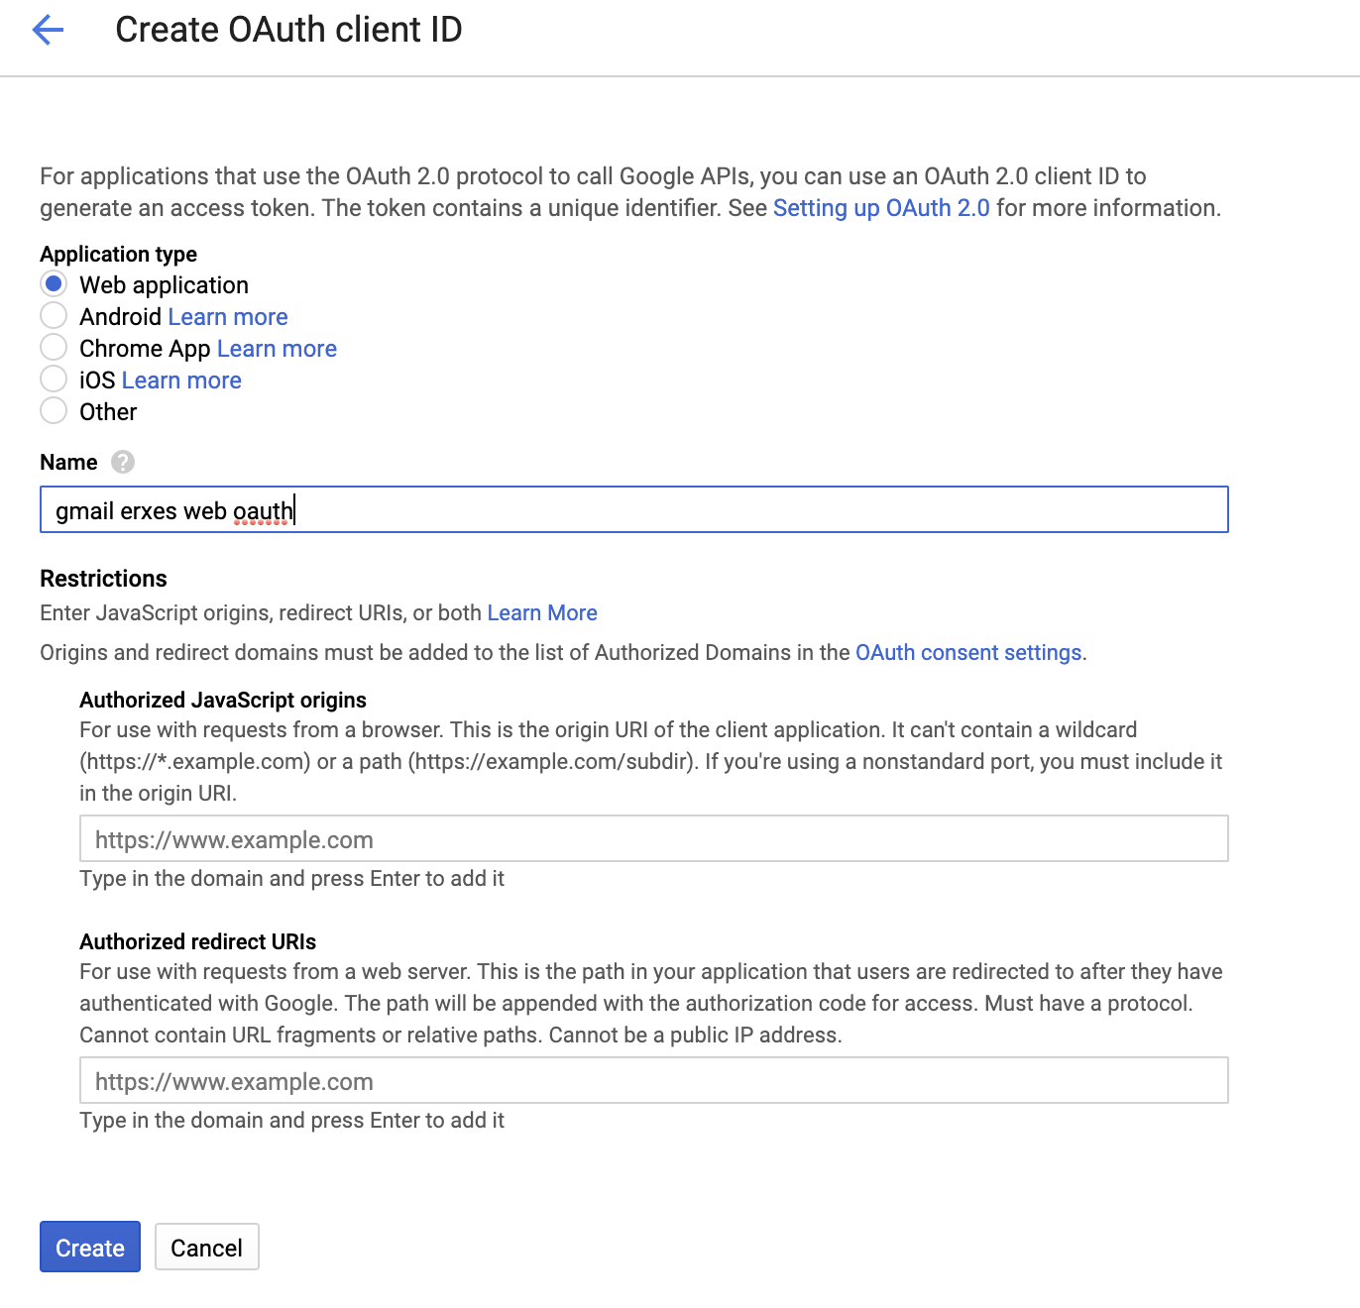Click the Authorized redirect URIs input

pyautogui.click(x=653, y=1081)
